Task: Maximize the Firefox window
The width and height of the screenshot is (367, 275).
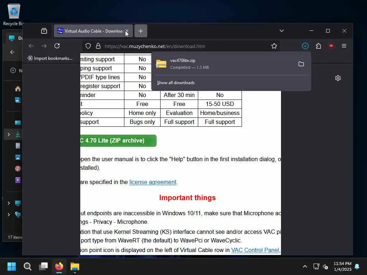Action: coord(328,31)
